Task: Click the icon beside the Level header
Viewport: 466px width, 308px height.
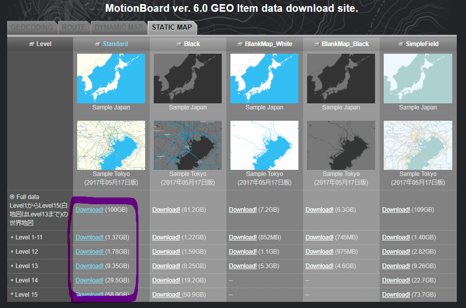Action: [32, 44]
